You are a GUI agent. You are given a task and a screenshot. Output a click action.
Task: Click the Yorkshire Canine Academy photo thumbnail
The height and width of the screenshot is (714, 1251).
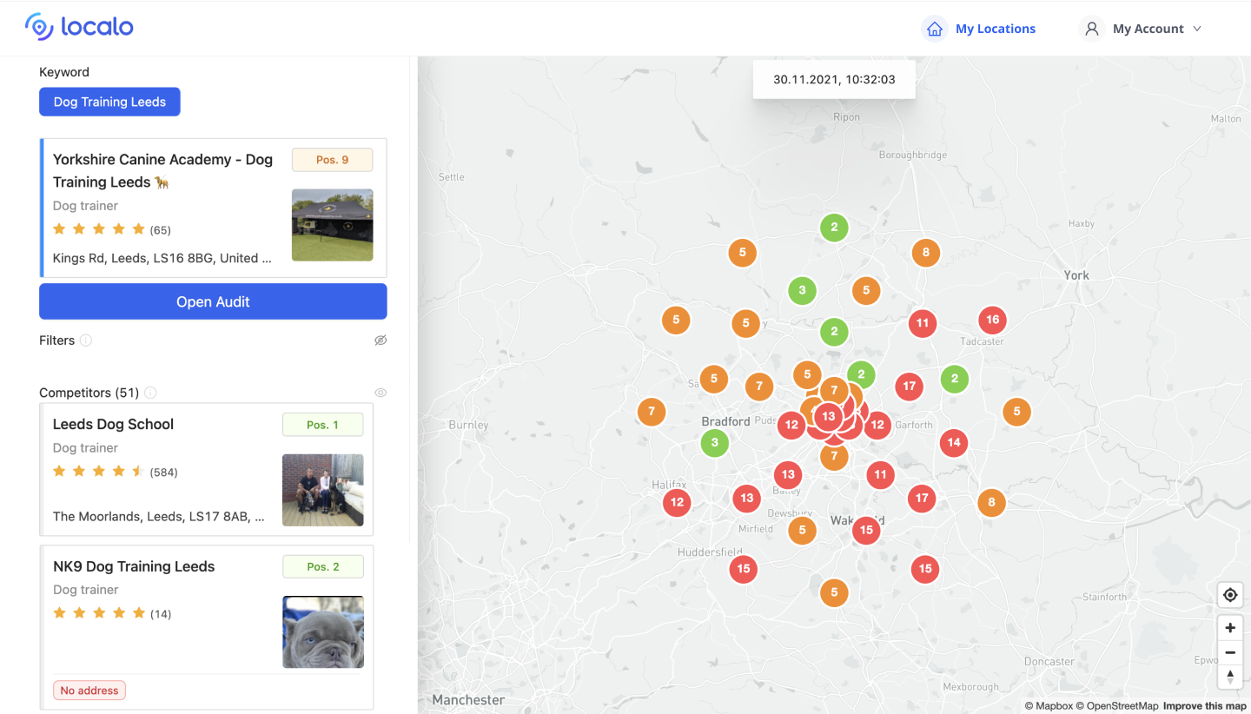pos(332,225)
